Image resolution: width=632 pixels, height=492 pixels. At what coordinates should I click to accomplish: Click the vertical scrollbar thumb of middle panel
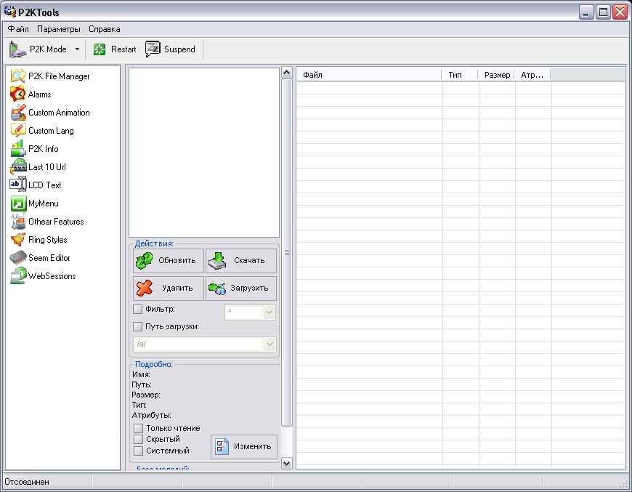pyautogui.click(x=286, y=252)
